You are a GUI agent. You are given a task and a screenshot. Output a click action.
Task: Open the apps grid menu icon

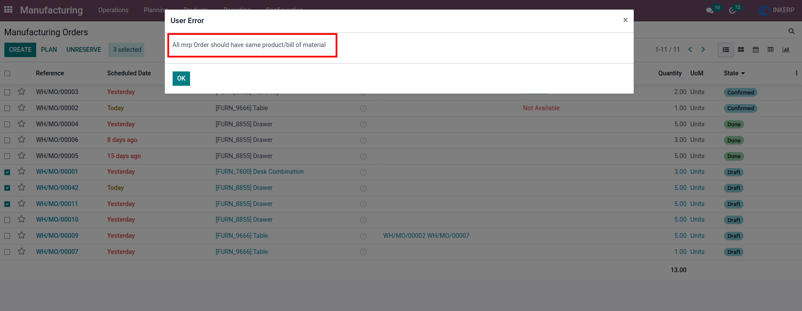8,10
